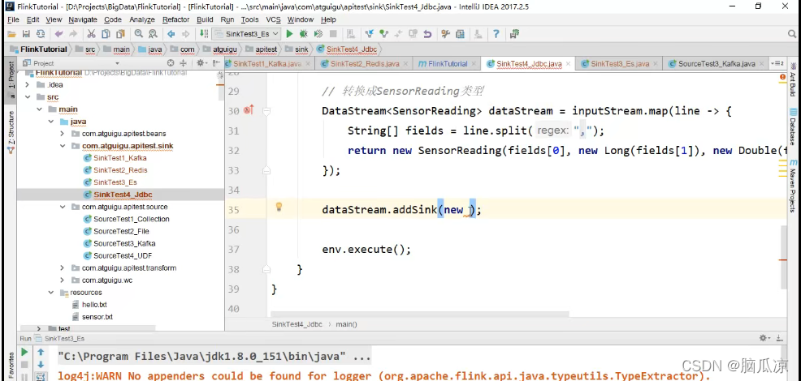
Task: Fold the lambda block at line 30
Action: 266,111
